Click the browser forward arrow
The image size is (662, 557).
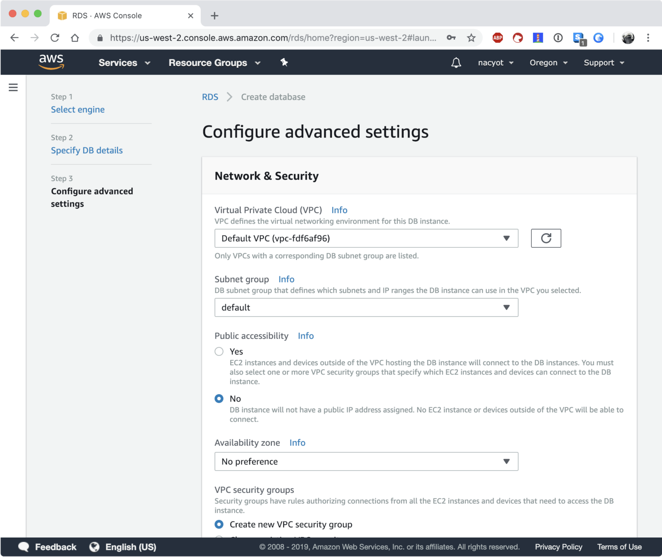click(34, 38)
